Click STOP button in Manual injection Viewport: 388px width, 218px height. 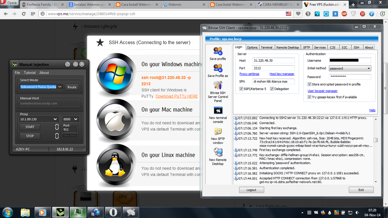tap(30, 136)
